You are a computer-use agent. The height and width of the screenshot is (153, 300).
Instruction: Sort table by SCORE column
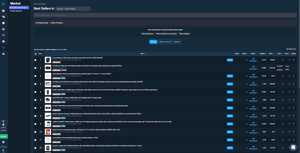(237, 54)
